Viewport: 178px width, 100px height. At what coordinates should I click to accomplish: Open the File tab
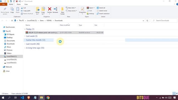point(4,4)
